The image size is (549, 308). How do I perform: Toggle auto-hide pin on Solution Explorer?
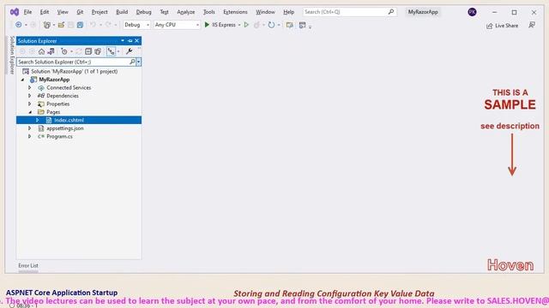click(x=130, y=41)
